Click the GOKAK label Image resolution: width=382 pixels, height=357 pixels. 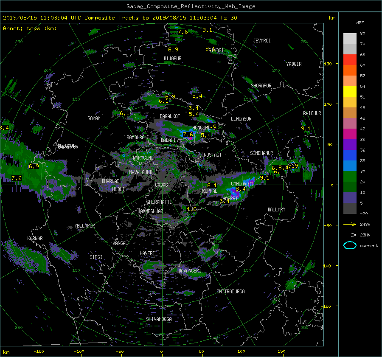[x=94, y=118]
